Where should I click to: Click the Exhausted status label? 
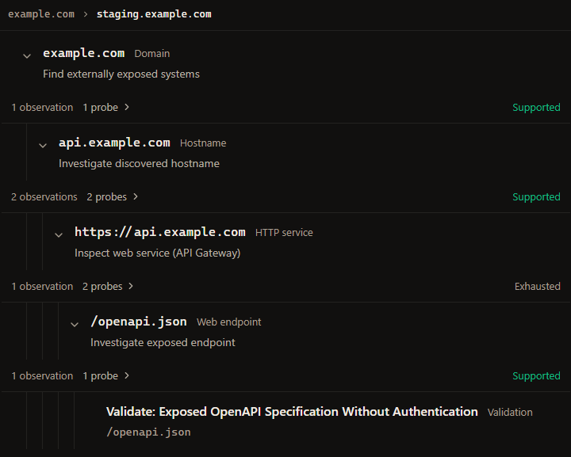click(538, 286)
